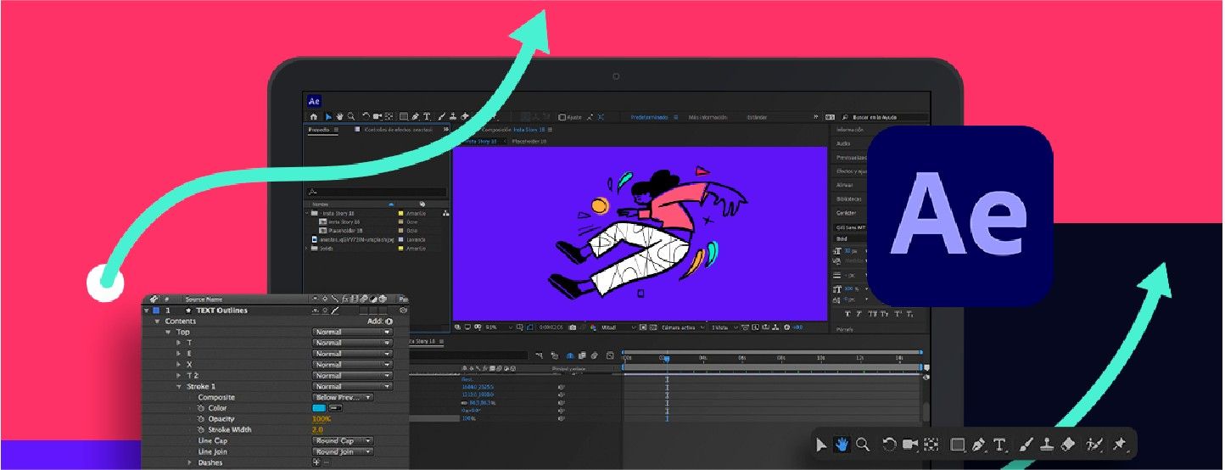The width and height of the screenshot is (1225, 470).
Task: Select the Puppet Pin tool in the enlarged floating toolbar
Action: point(1119,444)
